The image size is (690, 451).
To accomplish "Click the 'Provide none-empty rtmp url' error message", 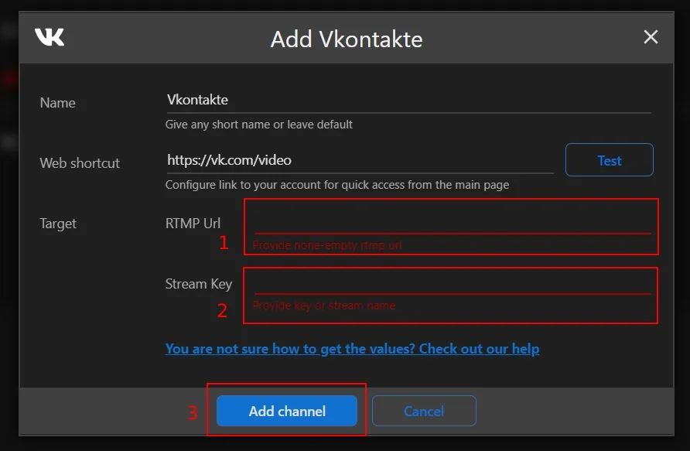I will 327,245.
